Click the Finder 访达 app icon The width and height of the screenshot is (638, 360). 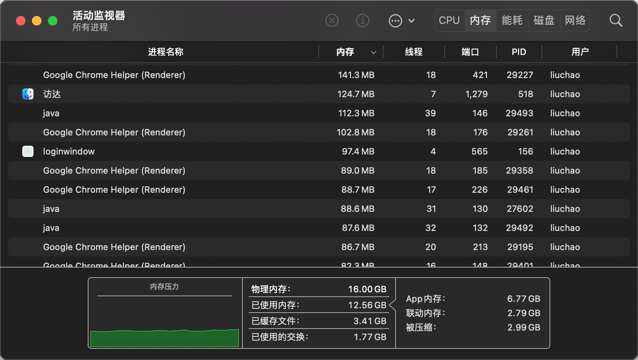click(28, 94)
